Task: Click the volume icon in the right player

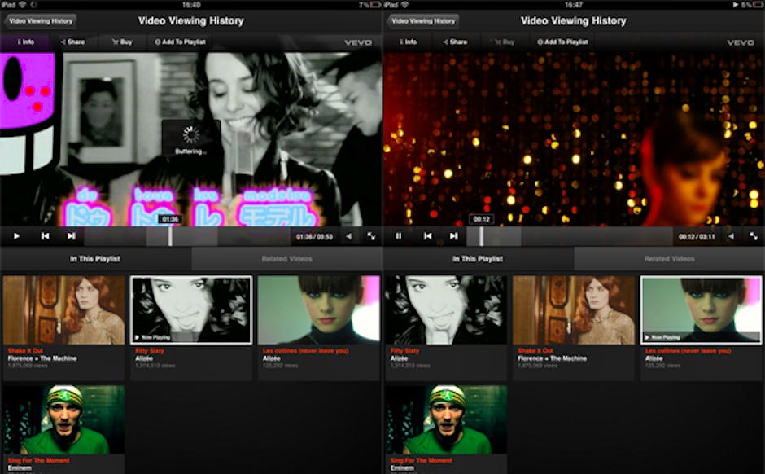Action: 731,236
